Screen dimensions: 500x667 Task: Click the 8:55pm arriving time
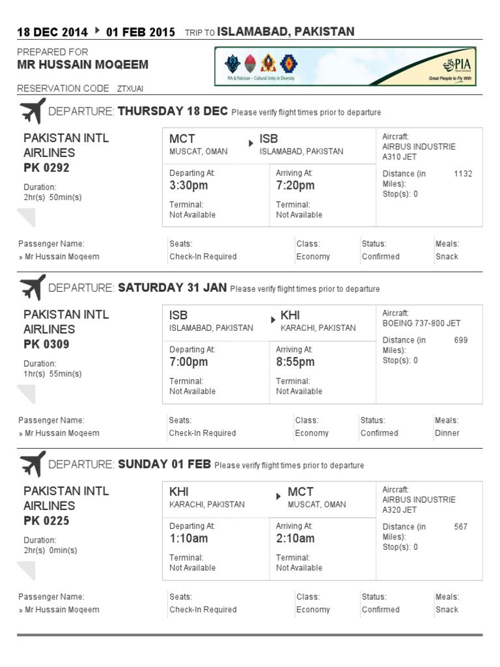295,362
